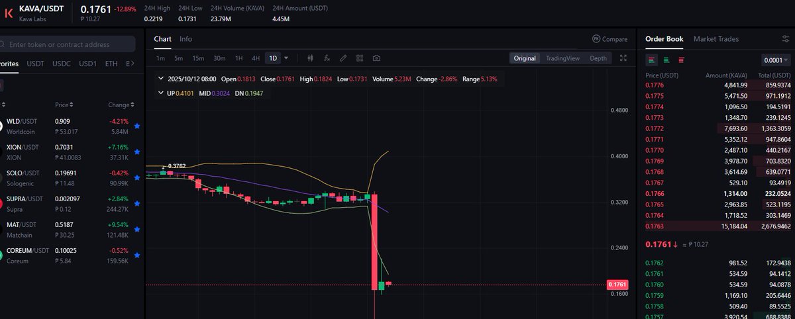Take a chart snapshot with camera icon
795x319 pixels.
point(376,58)
